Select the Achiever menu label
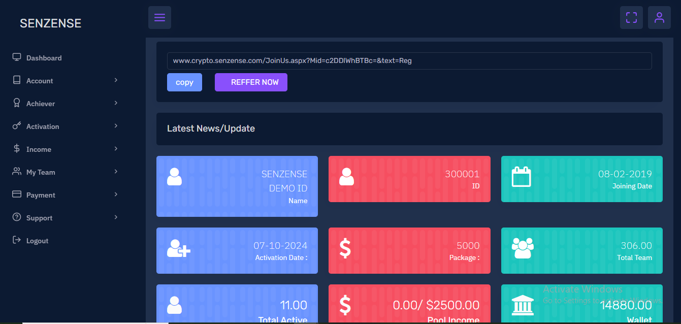The width and height of the screenshot is (681, 324). (41, 104)
